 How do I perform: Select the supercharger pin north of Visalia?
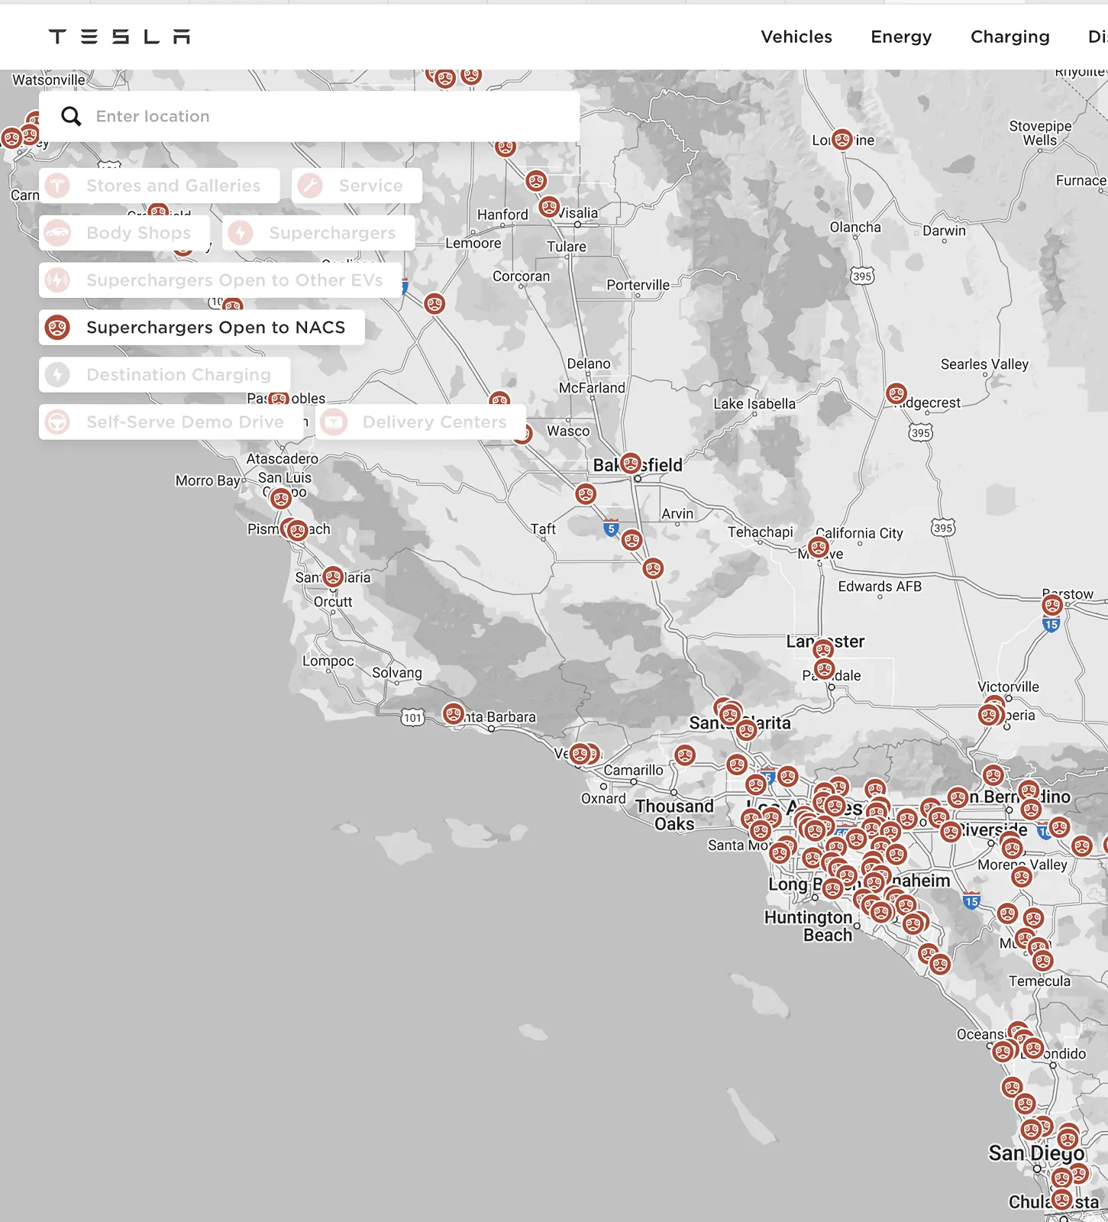tap(536, 181)
